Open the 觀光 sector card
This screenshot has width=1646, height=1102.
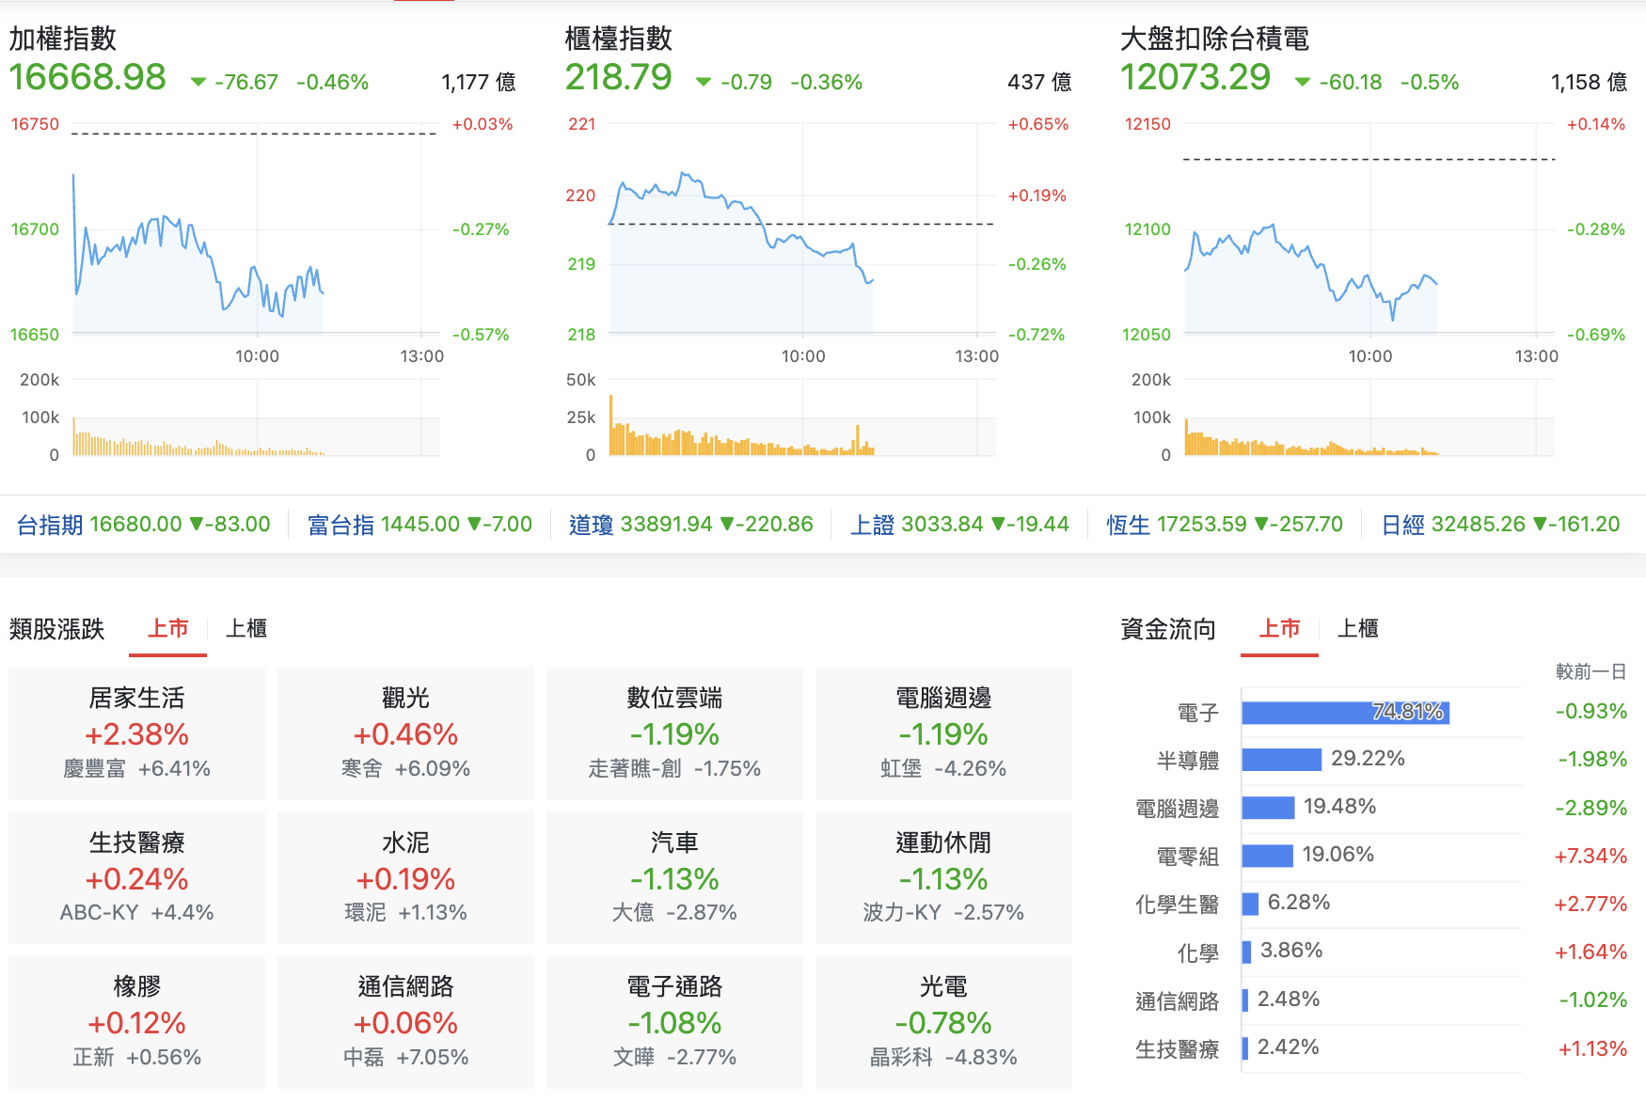405,733
